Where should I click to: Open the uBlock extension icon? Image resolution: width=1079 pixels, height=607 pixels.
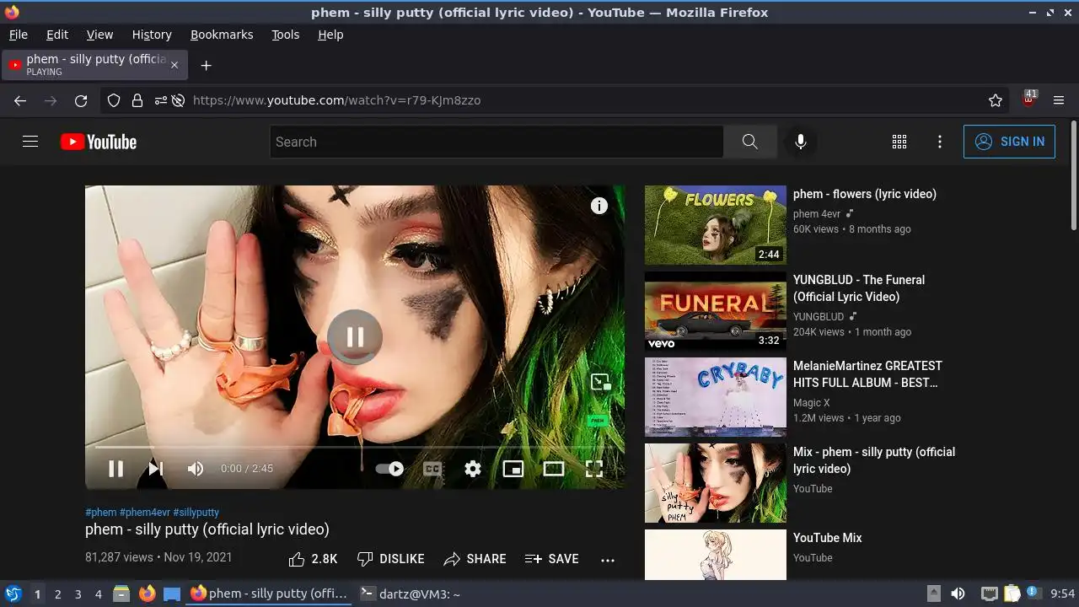(x=1029, y=99)
